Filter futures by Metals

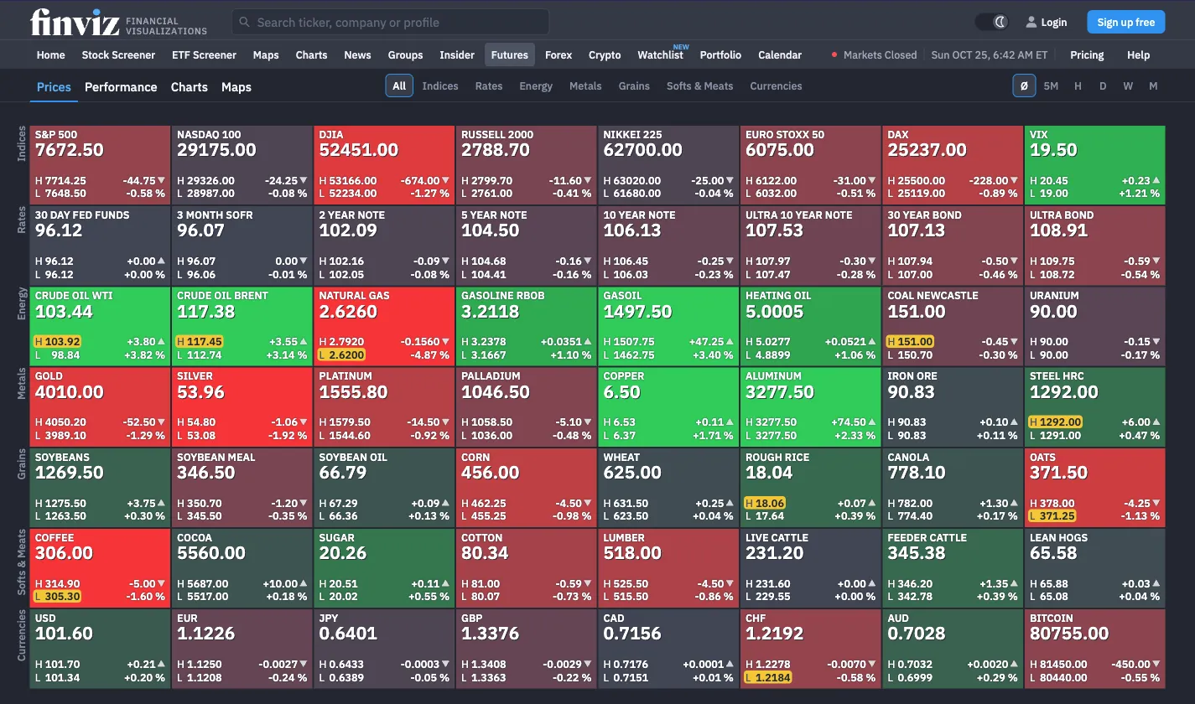pyautogui.click(x=585, y=86)
